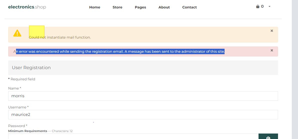Open the Contact page

click(x=189, y=7)
